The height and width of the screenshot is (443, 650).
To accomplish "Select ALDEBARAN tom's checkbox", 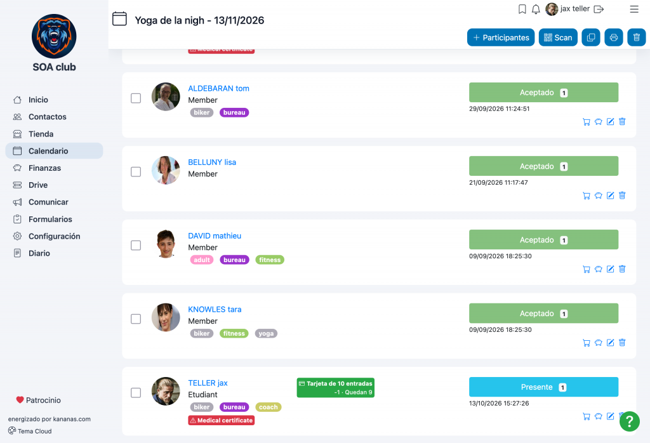I will (136, 98).
